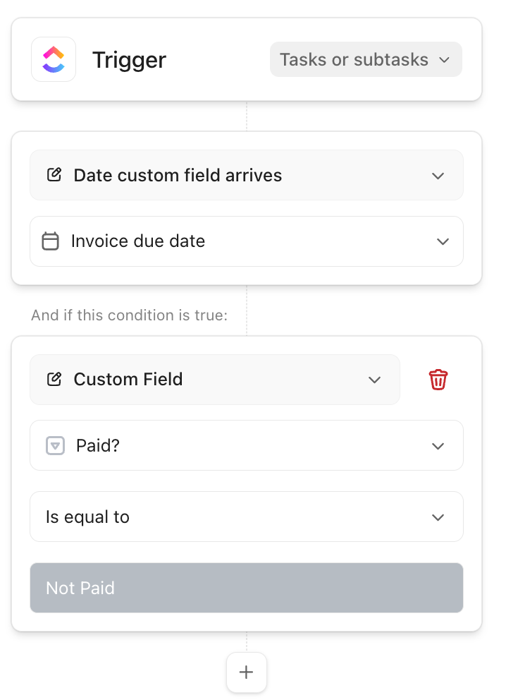The image size is (506, 700).
Task: Open the Tasks or subtasks dropdown
Action: click(x=365, y=59)
